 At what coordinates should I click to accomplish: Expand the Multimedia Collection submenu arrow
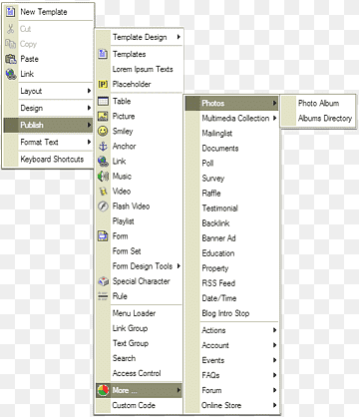(x=274, y=118)
